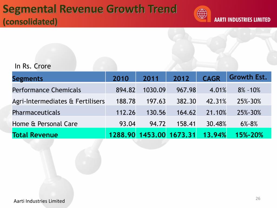
Task: Click the 'AARTI INDUSTRIES LIMITED' header text
Action: pyautogui.click(x=242, y=19)
